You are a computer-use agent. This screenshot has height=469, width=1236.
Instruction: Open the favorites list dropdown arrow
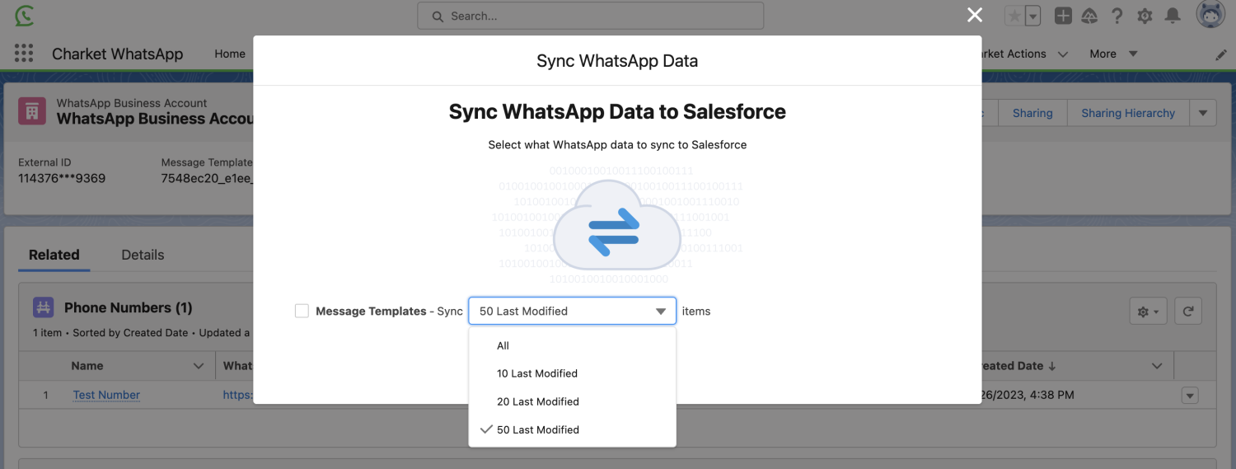(x=1032, y=16)
